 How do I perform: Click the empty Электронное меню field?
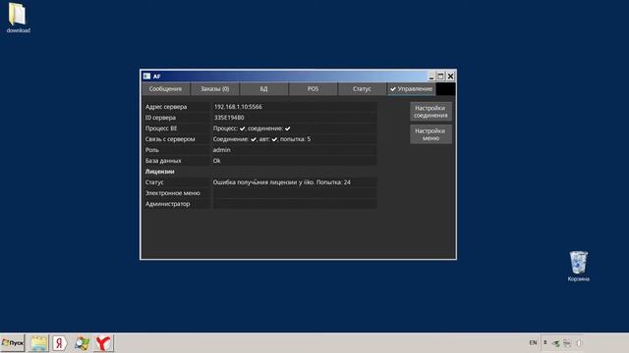pos(295,193)
